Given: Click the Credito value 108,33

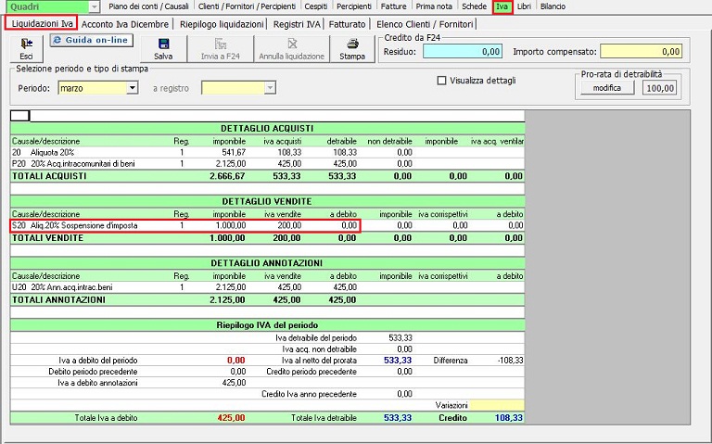Looking at the screenshot, I should 509,418.
